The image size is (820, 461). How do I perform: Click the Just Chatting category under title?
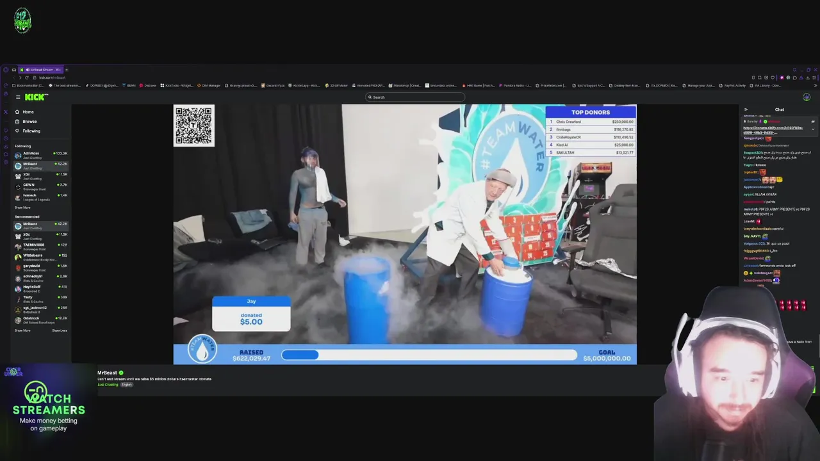[x=108, y=385]
